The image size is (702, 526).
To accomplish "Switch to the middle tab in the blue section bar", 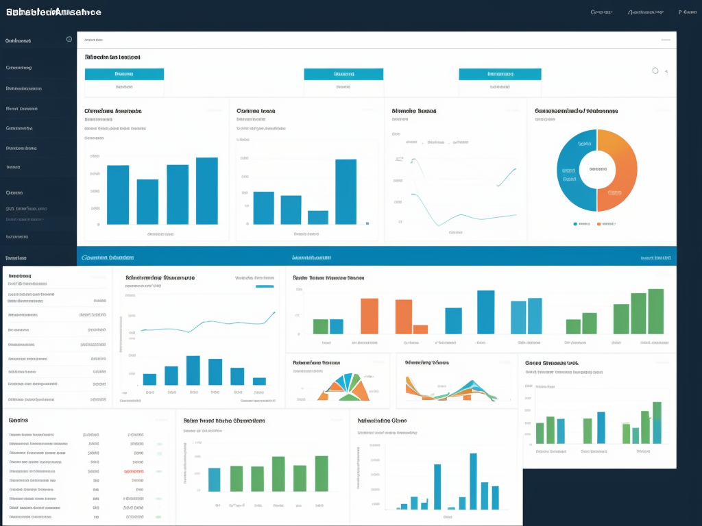I will (311, 258).
